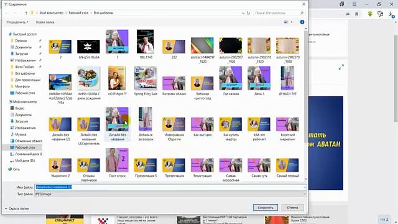398x224 pixels.
Task: Create a folder with Новая папка
Action: tap(45, 22)
